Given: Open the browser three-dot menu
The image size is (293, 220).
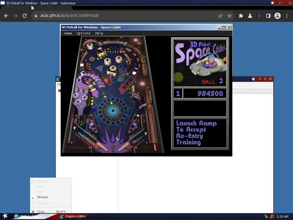Looking at the screenshot, I should [x=287, y=16].
